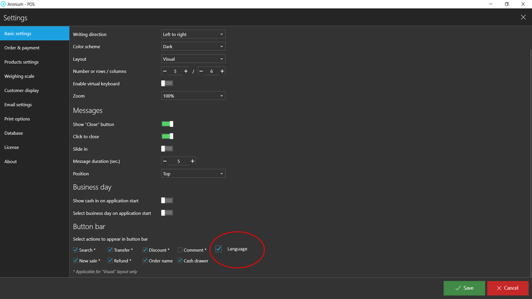Expand the Zoom level dropdown

[x=193, y=96]
